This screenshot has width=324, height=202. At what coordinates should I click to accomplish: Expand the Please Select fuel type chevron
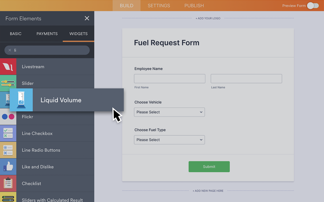click(x=201, y=140)
